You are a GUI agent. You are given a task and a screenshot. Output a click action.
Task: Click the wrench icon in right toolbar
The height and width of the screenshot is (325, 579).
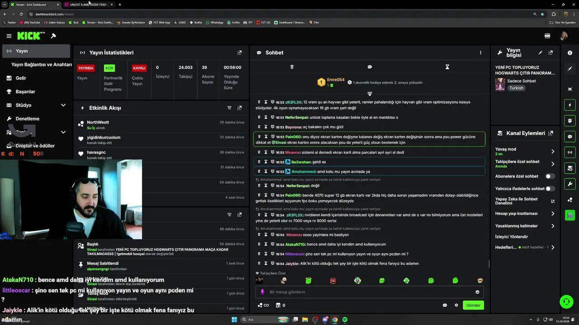(x=570, y=184)
